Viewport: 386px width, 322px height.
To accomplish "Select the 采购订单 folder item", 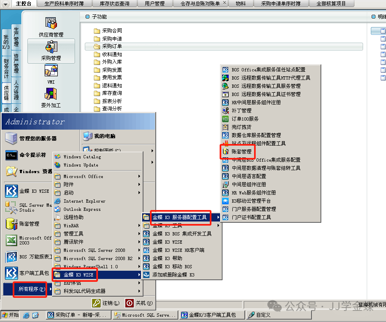I will tap(112, 47).
